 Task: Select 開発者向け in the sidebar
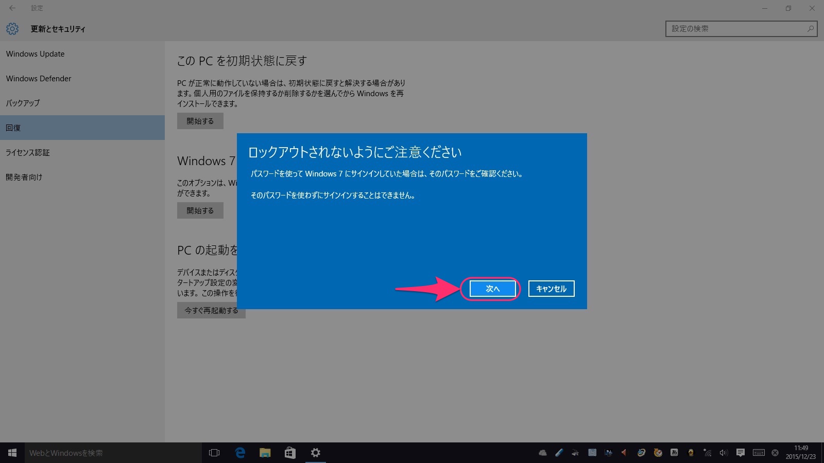tap(82, 177)
